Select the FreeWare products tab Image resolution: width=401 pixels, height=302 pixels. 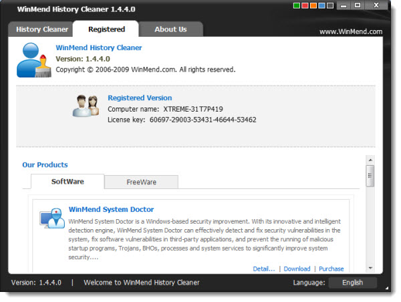141,182
